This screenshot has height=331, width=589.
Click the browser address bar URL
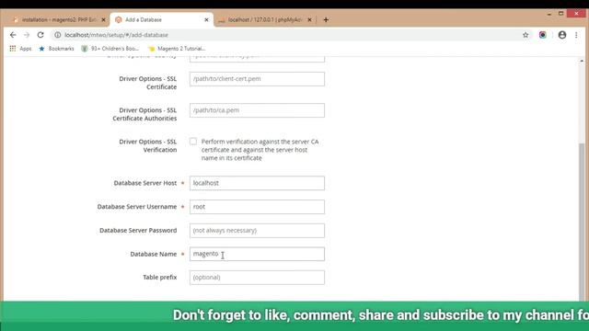click(x=116, y=35)
